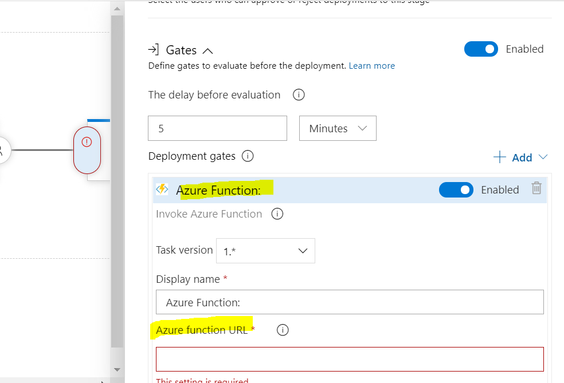Click the delay before evaluation info icon
The height and width of the screenshot is (383, 564).
(x=298, y=95)
